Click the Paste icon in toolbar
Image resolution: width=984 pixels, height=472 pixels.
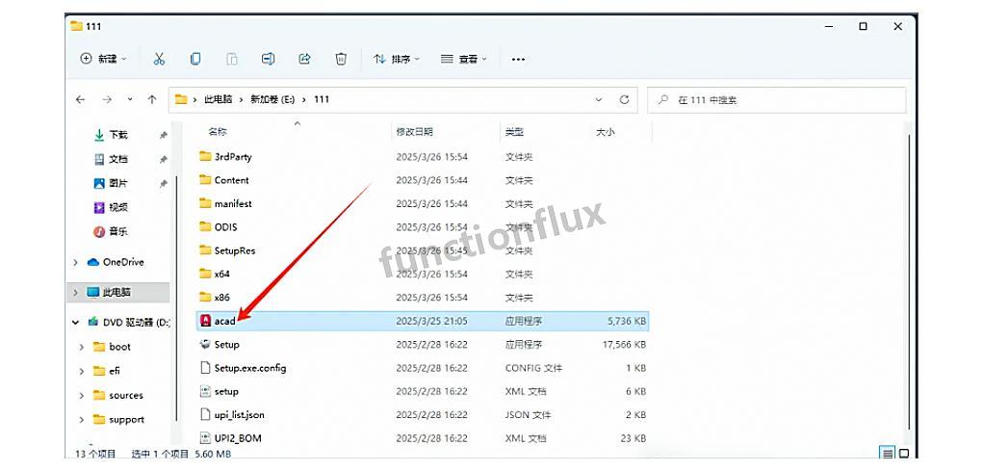tap(232, 59)
